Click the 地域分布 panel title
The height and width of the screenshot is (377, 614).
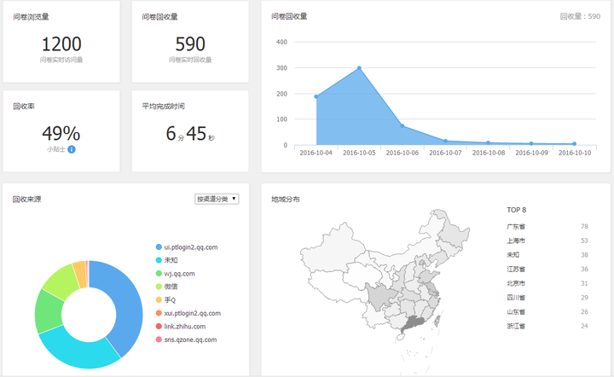(x=286, y=199)
